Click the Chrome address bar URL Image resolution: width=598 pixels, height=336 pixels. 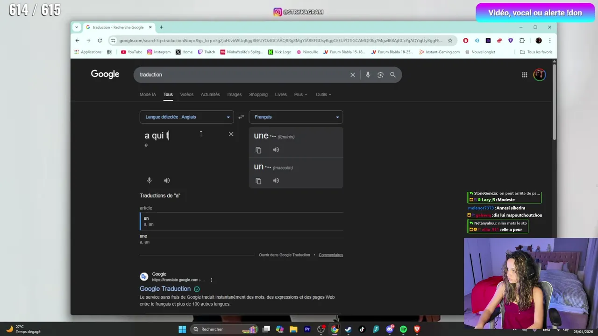[x=280, y=41]
